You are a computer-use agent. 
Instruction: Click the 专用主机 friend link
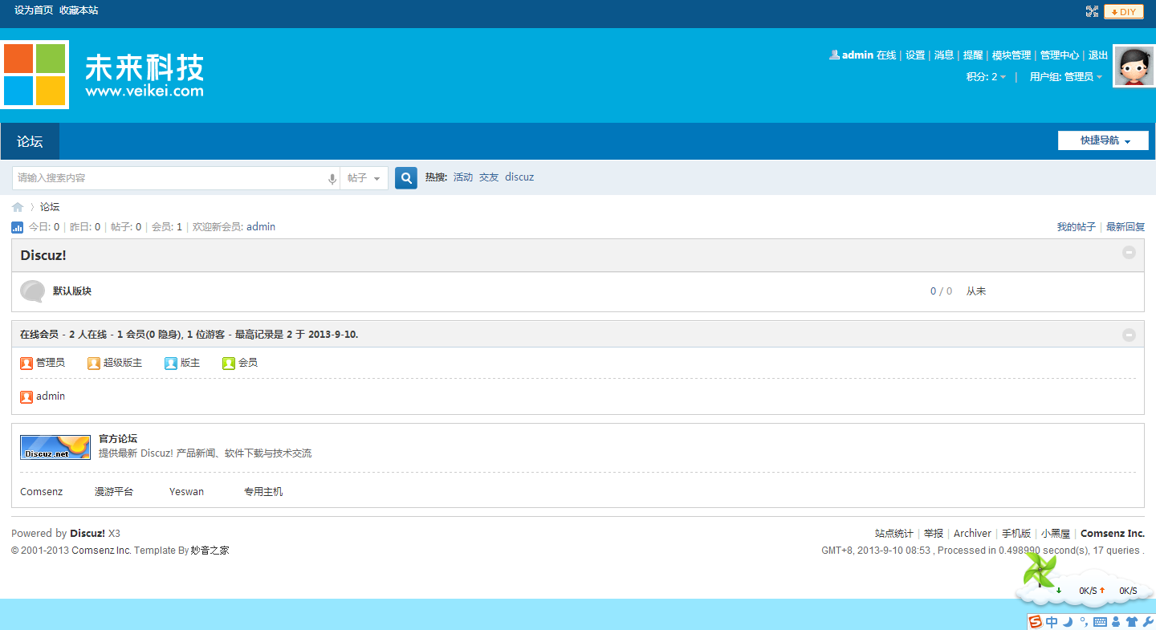[x=263, y=492]
